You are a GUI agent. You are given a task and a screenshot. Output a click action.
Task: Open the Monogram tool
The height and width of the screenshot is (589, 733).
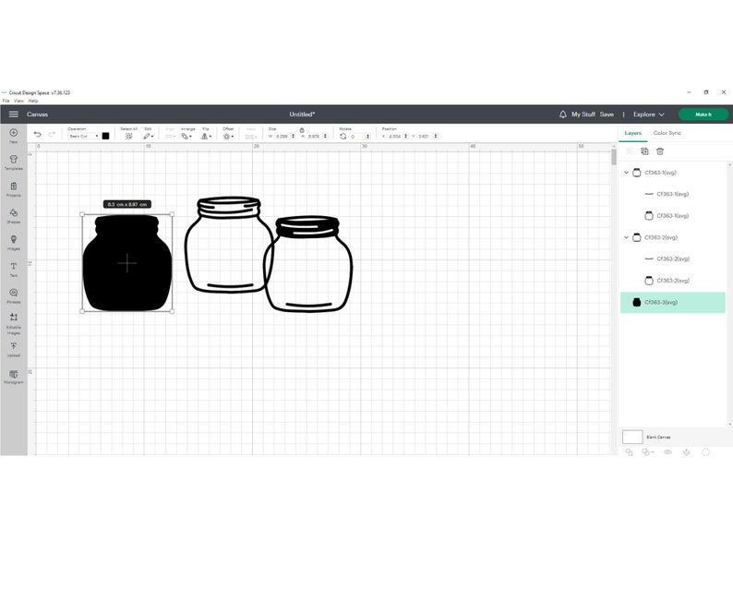pos(14,377)
